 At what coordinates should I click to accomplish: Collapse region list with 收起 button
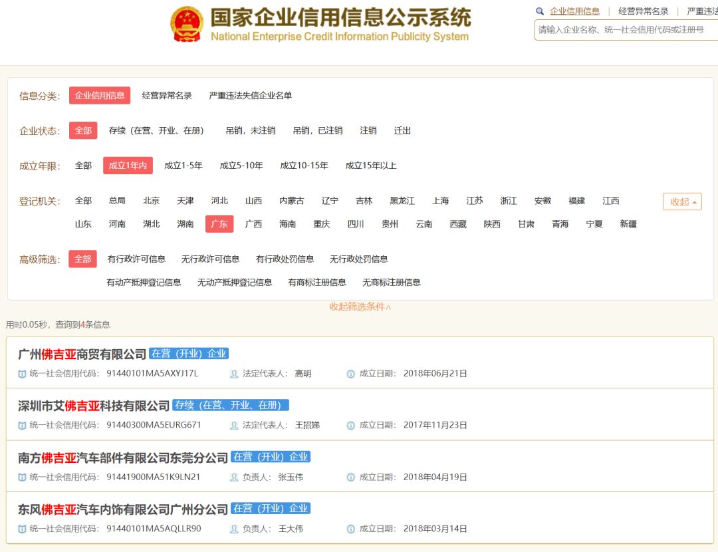pos(682,202)
